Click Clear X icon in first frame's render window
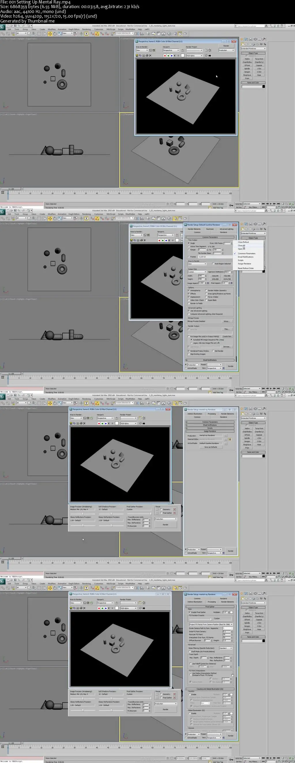This screenshot has width=295, height=763. point(150,55)
